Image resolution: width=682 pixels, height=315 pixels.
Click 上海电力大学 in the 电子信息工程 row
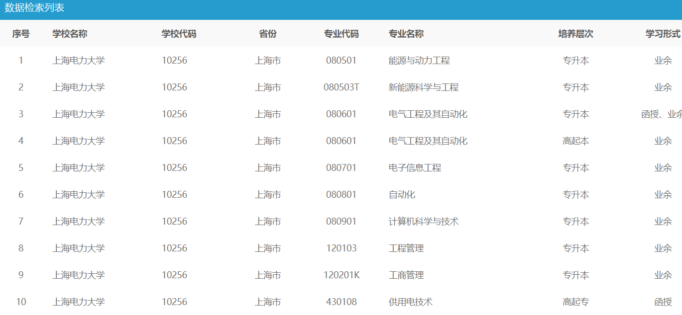pos(79,168)
